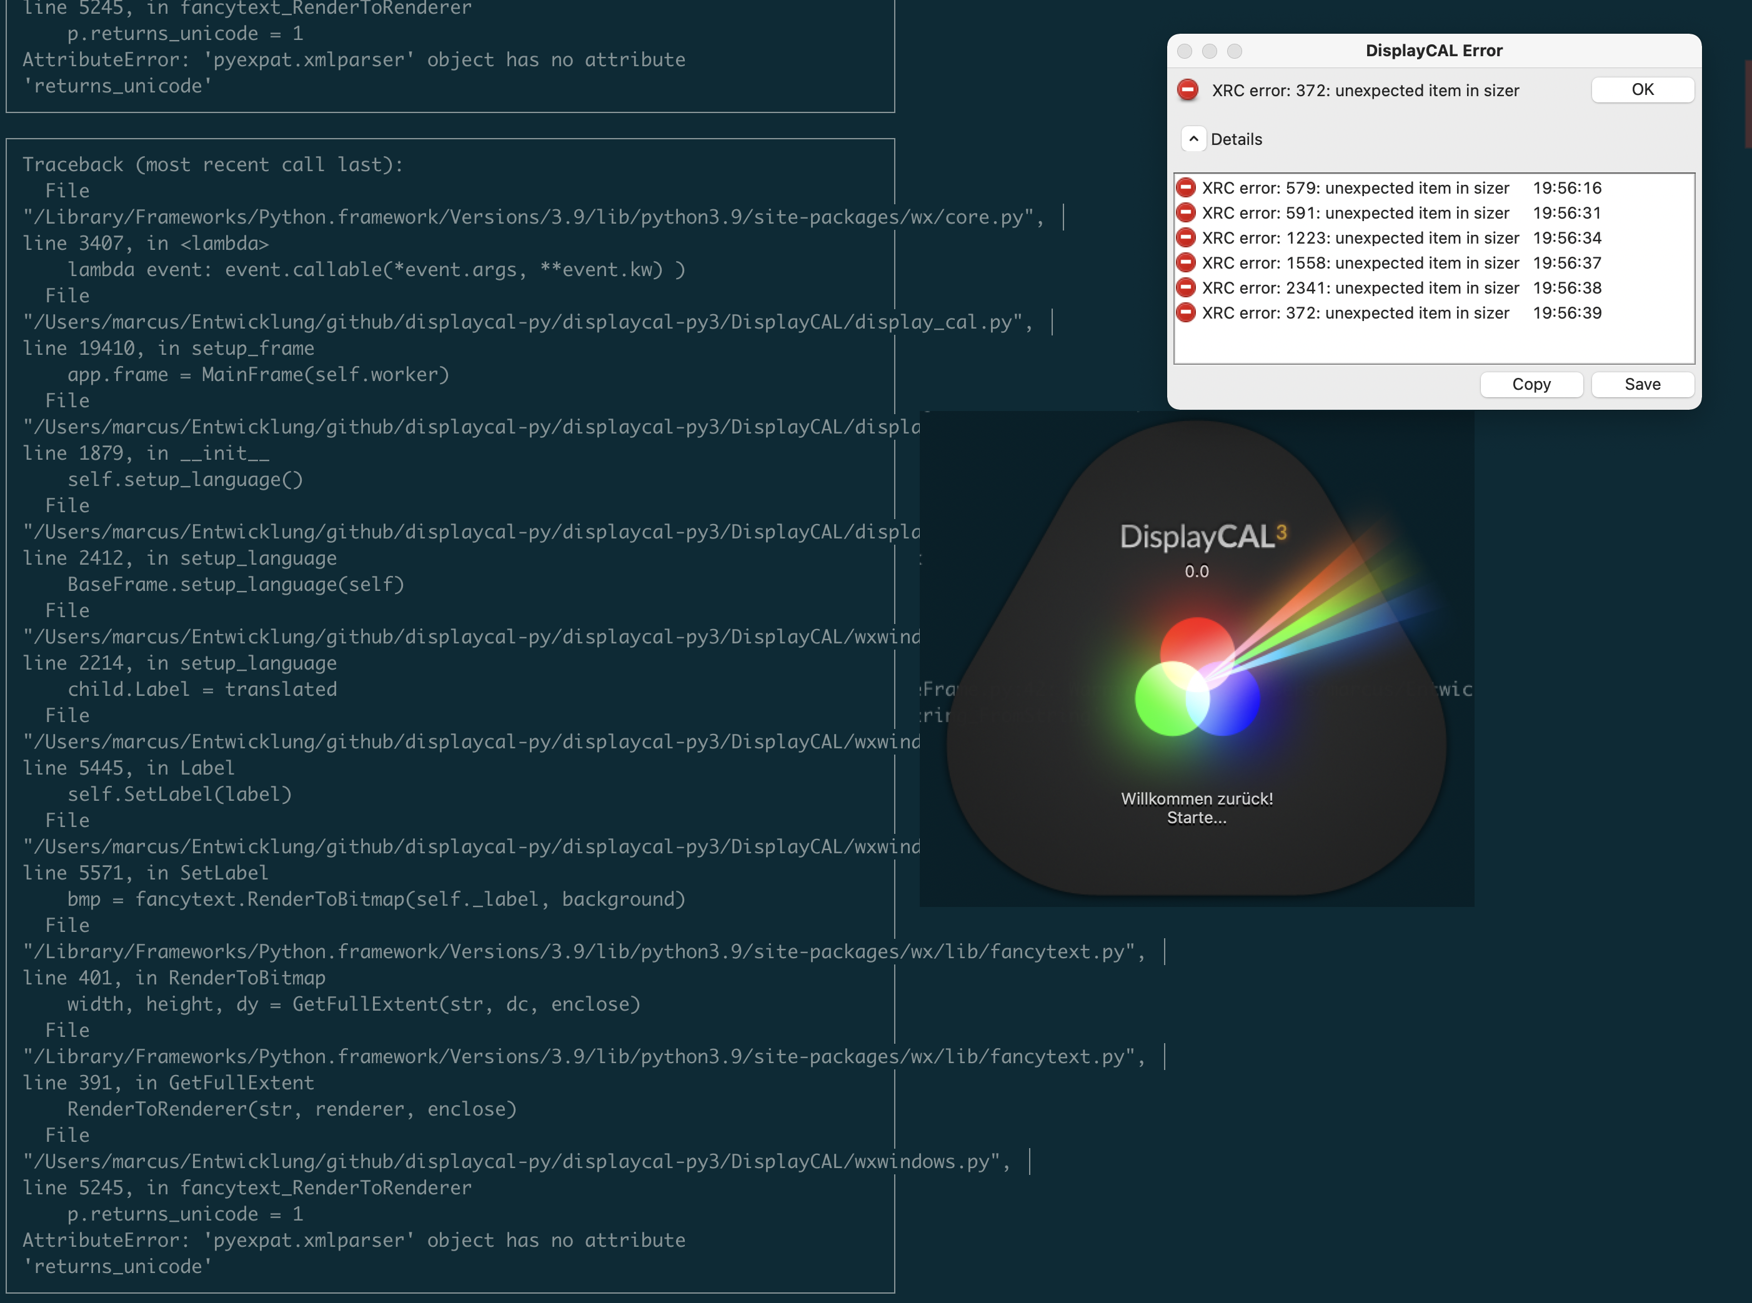The image size is (1752, 1303).
Task: Click the error icon beside XRC error 1223
Action: point(1188,237)
